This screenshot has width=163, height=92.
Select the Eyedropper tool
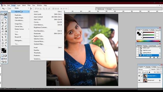pyautogui.click(x=6, y=43)
